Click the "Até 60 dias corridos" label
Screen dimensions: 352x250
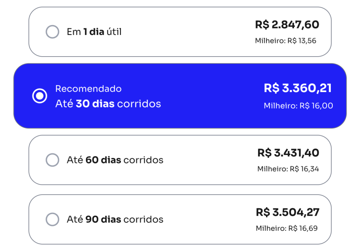[x=115, y=160]
